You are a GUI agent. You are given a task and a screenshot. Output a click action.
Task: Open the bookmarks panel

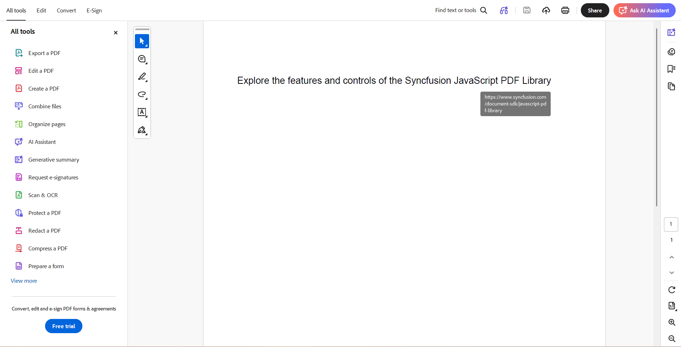[x=671, y=69]
